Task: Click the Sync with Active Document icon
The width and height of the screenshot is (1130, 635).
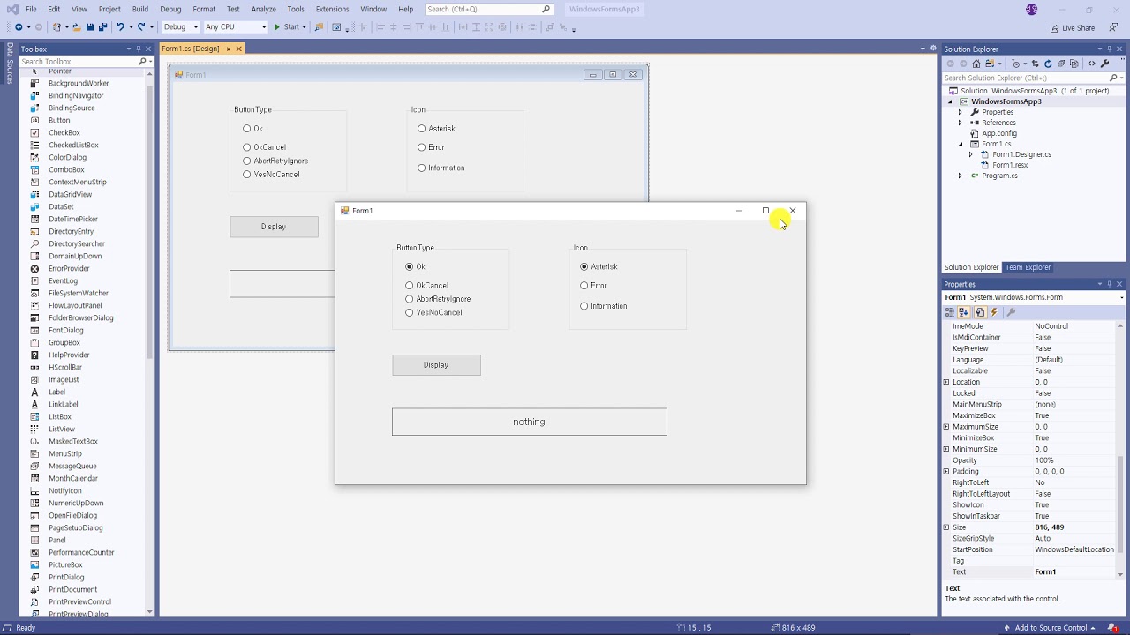Action: tap(1035, 63)
